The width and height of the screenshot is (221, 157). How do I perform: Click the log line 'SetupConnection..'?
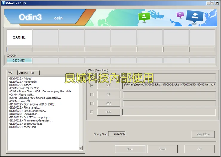(27, 111)
